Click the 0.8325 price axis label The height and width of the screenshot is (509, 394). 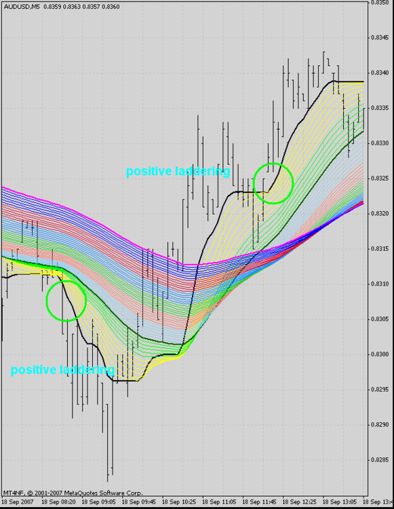(x=380, y=178)
